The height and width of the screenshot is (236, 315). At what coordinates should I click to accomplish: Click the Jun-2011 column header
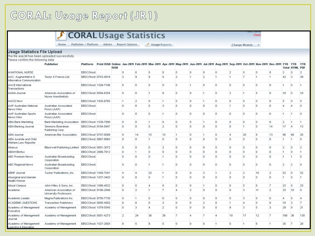coord(196,64)
